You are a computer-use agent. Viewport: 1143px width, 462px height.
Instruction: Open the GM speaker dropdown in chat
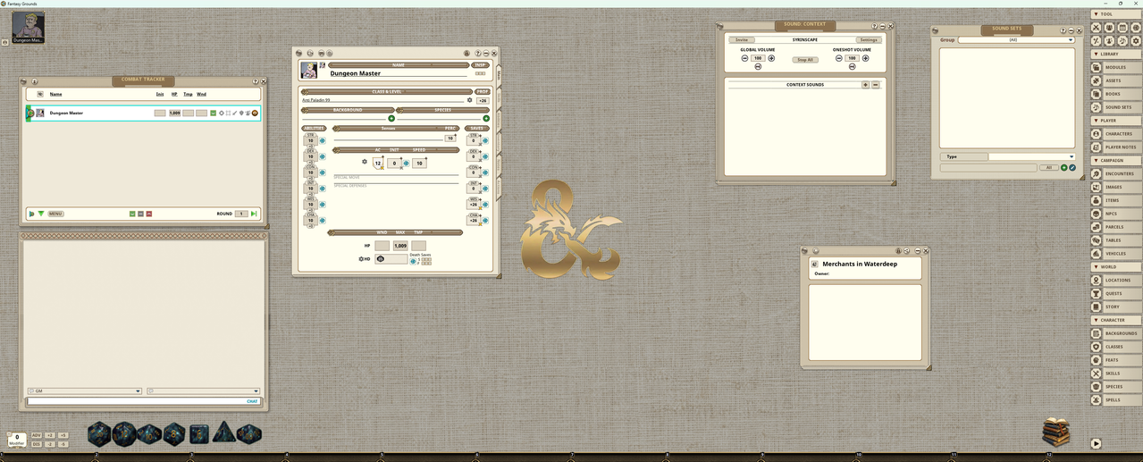(84, 391)
